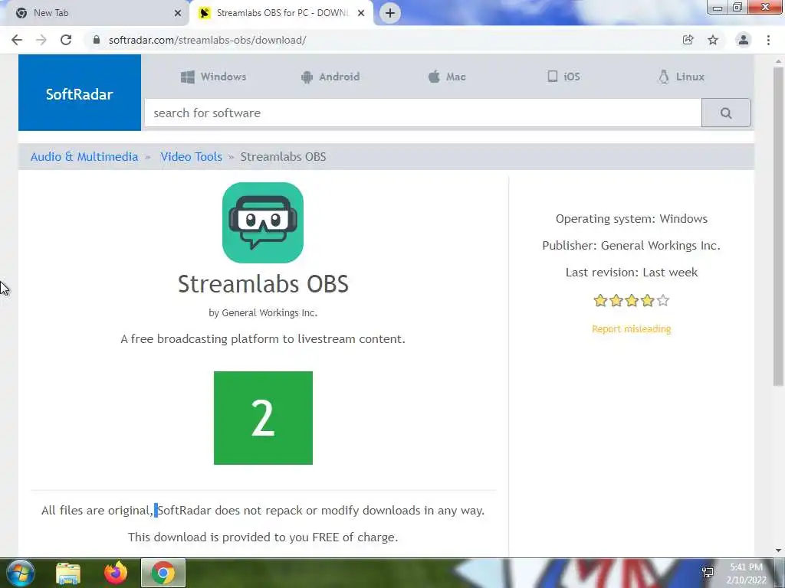Screen dimensions: 785x588
Task: Click the page vertical scrollbar thumb
Action: [x=778, y=226]
